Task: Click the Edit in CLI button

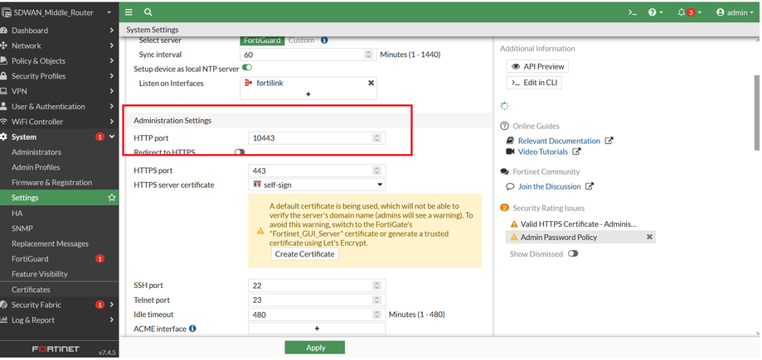Action: [x=534, y=83]
